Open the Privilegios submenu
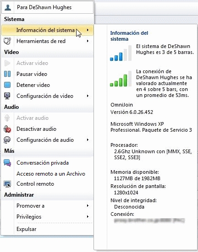Image resolution: width=198 pixels, height=252 pixels. click(x=47, y=217)
